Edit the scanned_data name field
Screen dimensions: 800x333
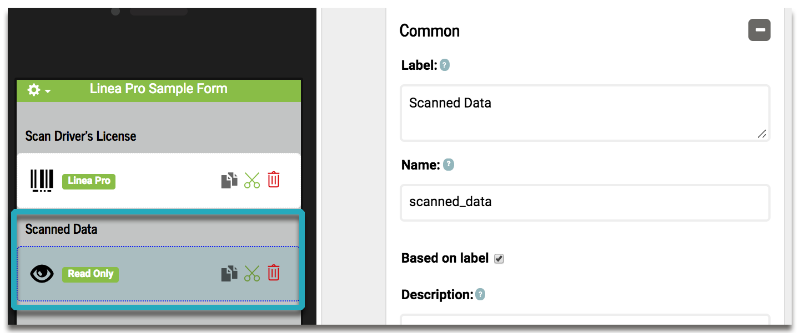pos(585,203)
